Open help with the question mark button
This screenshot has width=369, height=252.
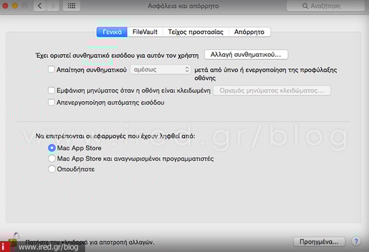[357, 242]
